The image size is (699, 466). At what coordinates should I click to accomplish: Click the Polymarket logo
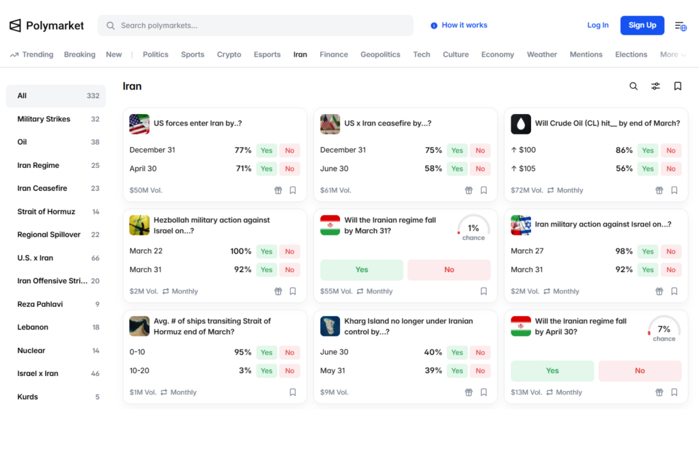(46, 25)
